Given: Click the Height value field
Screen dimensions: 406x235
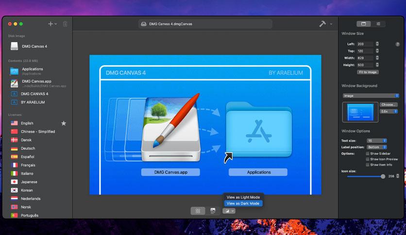Looking at the screenshot, I should tap(365, 65).
